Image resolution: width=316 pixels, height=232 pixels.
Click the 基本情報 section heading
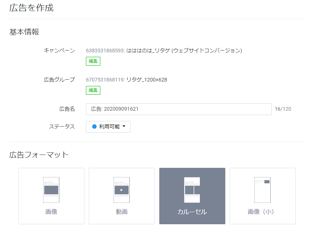coord(24,32)
